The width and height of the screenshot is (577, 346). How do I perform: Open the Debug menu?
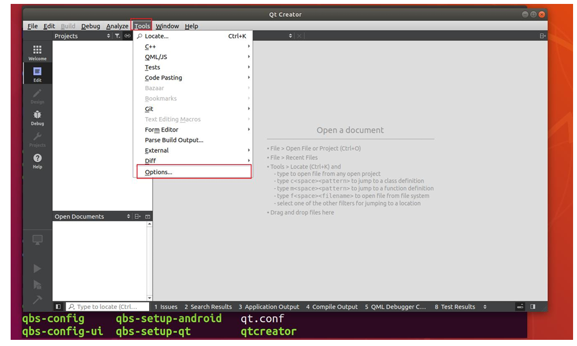[90, 26]
